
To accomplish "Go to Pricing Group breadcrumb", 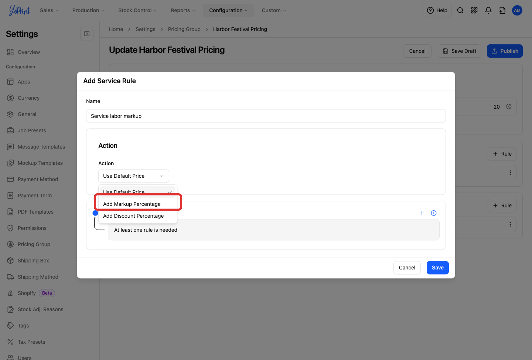I will 184,29.
